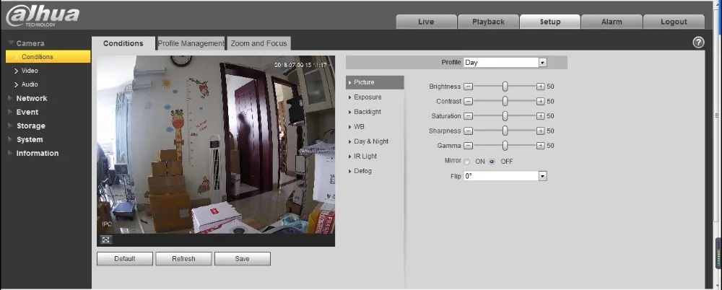Click the Brightness slider handle

coord(505,87)
